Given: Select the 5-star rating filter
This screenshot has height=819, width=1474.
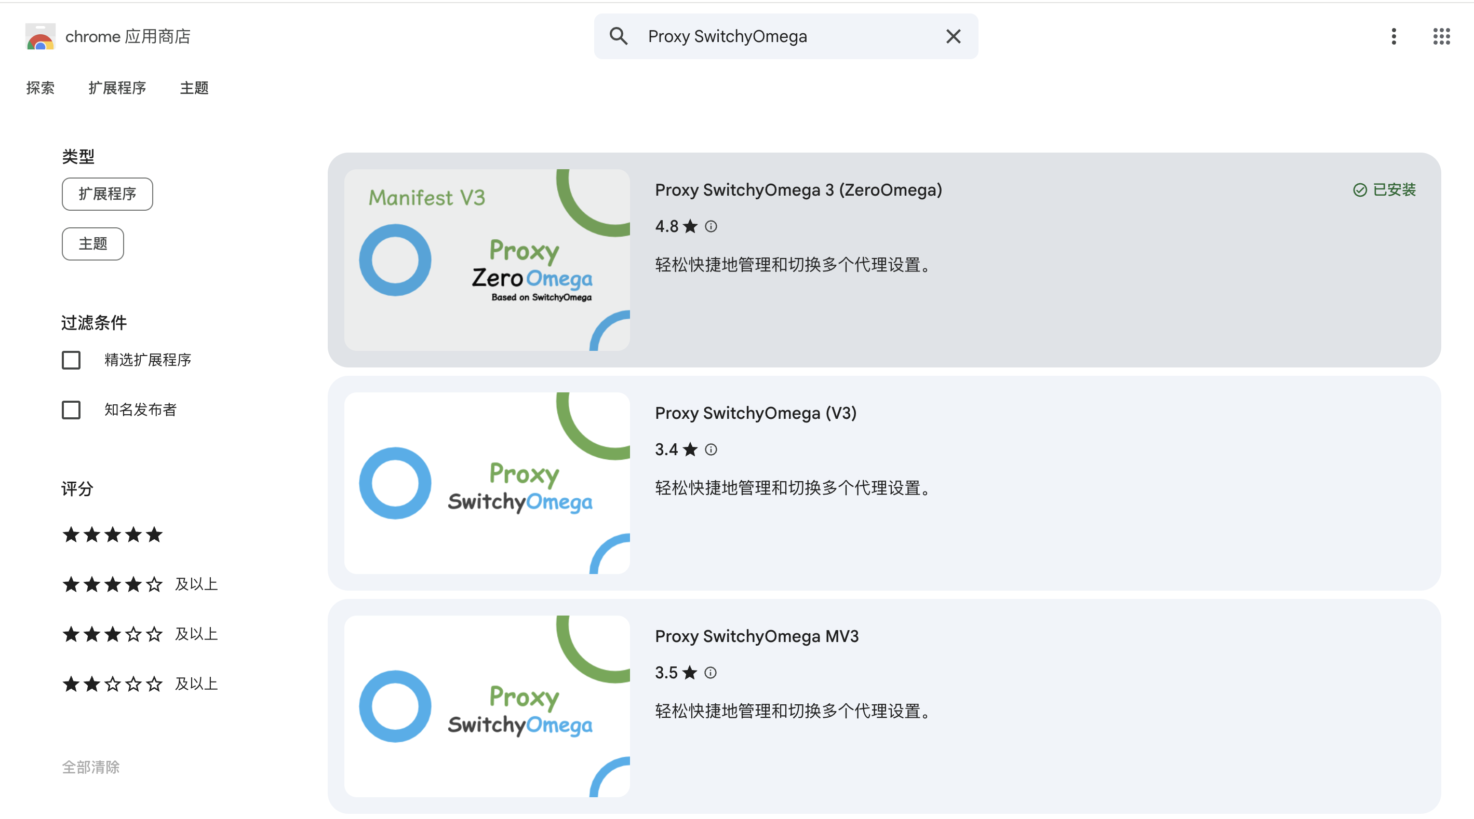Looking at the screenshot, I should click(112, 535).
